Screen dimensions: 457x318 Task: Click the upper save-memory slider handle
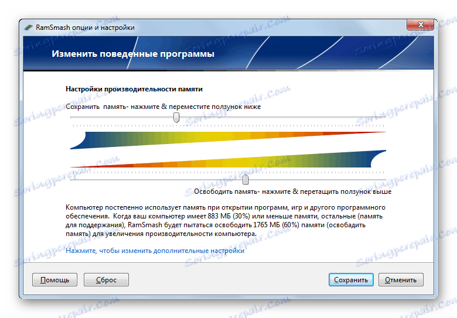coord(176,118)
